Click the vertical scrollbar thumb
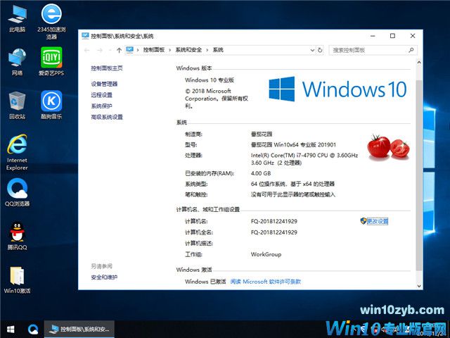This screenshot has height=338, width=450. [x=419, y=175]
